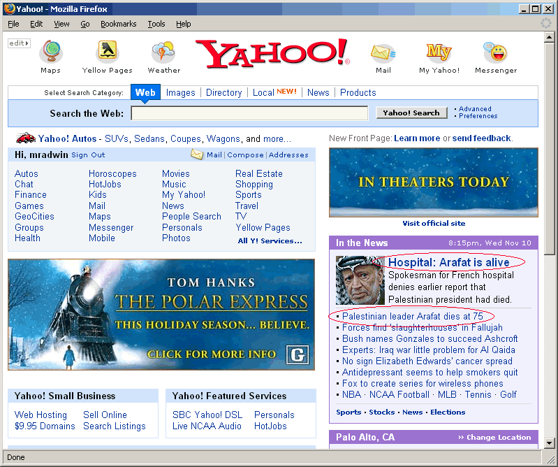
Task: Switch to the News search category
Action: coord(318,92)
